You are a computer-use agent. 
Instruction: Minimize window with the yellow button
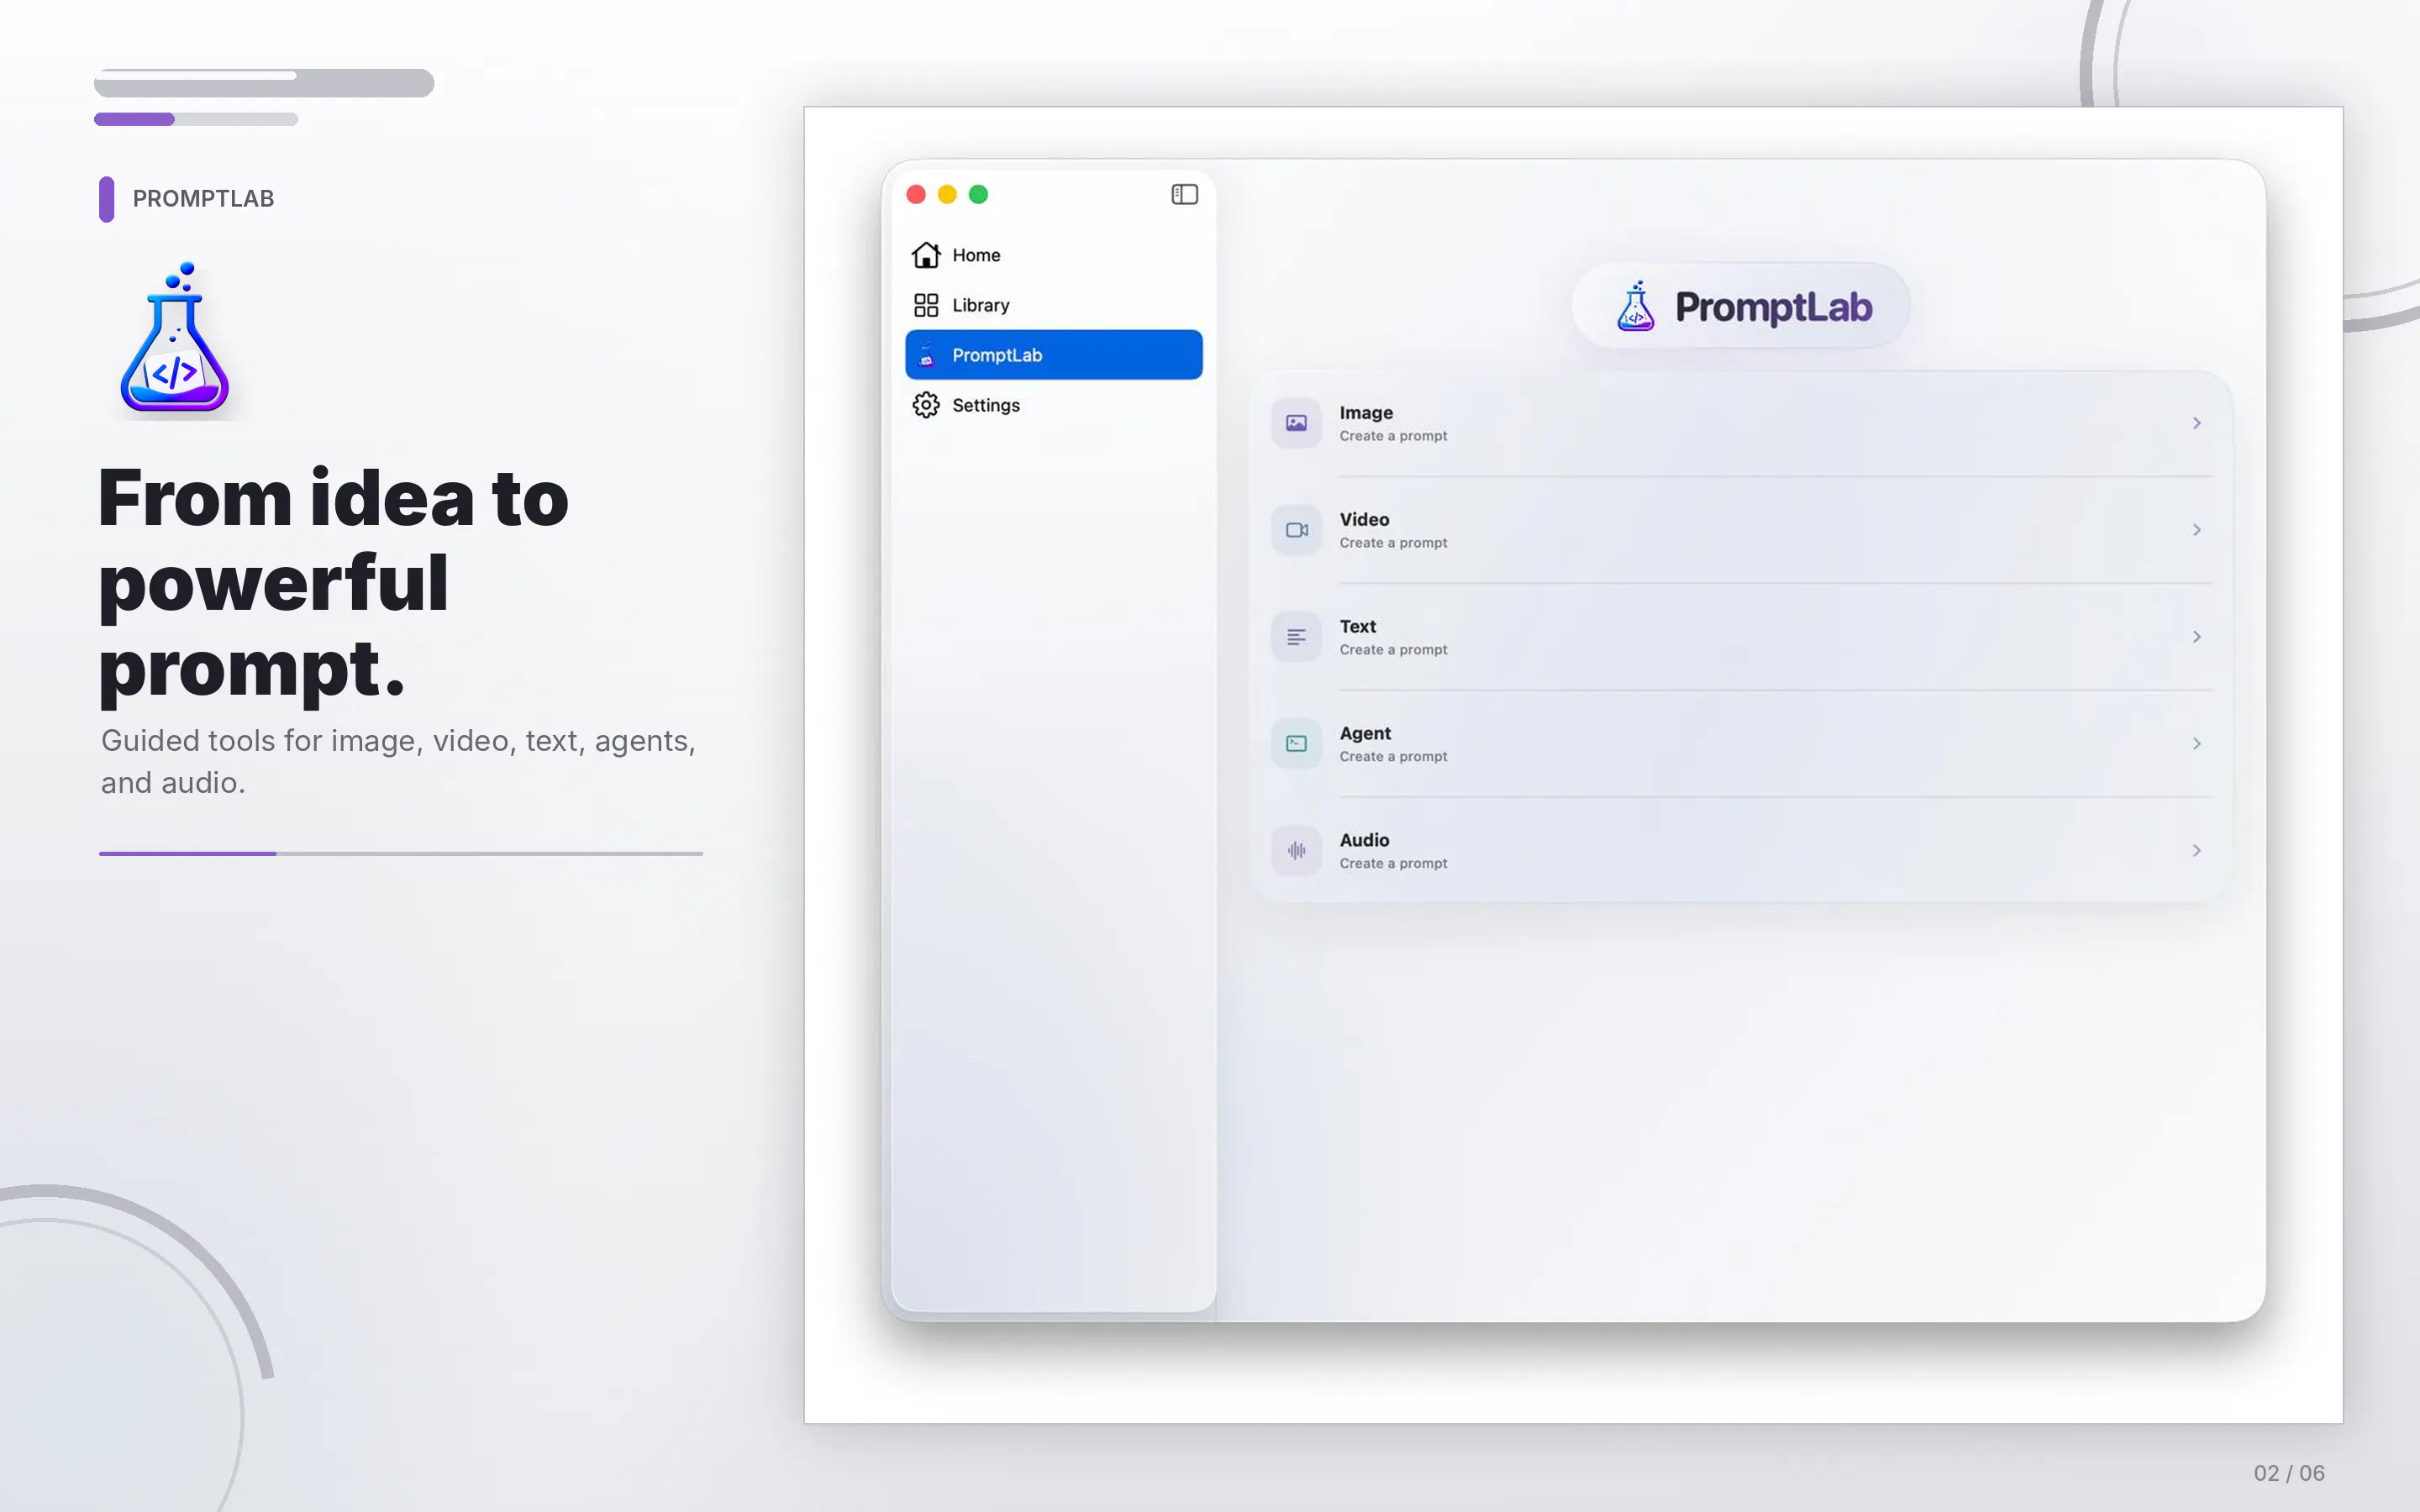[947, 194]
